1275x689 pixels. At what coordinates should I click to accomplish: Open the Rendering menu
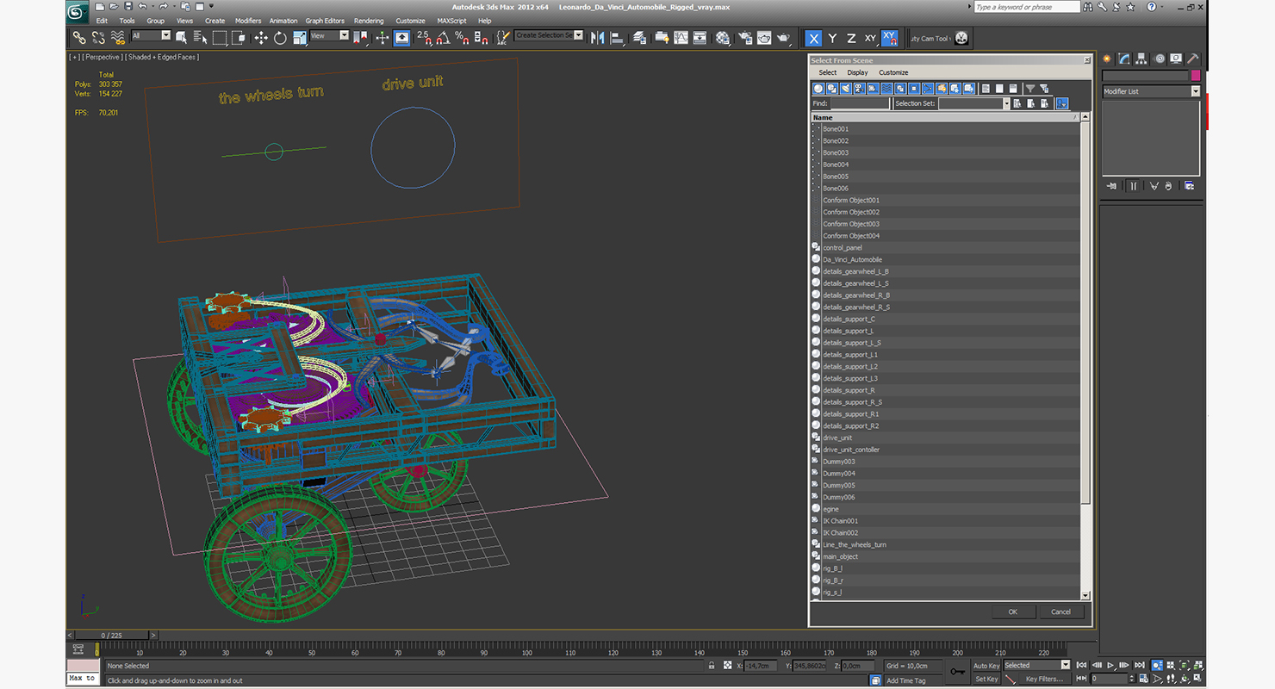pos(369,21)
